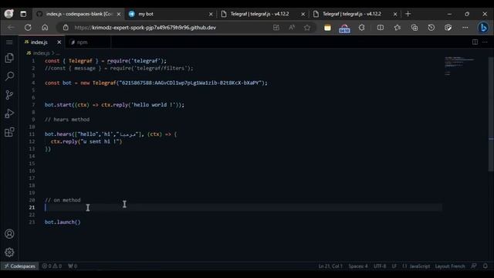Open the yellow wallet extension icon
The width and height of the screenshot is (494, 278).
coord(327,28)
